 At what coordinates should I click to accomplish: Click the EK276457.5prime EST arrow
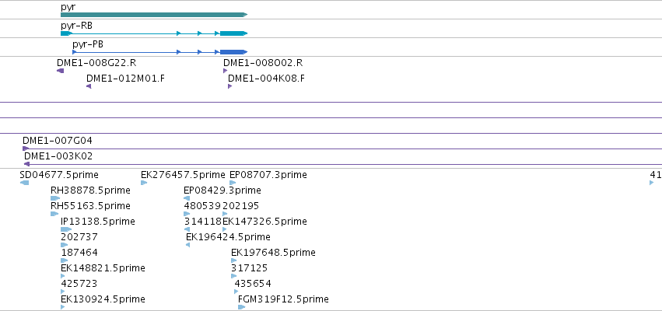point(144,183)
